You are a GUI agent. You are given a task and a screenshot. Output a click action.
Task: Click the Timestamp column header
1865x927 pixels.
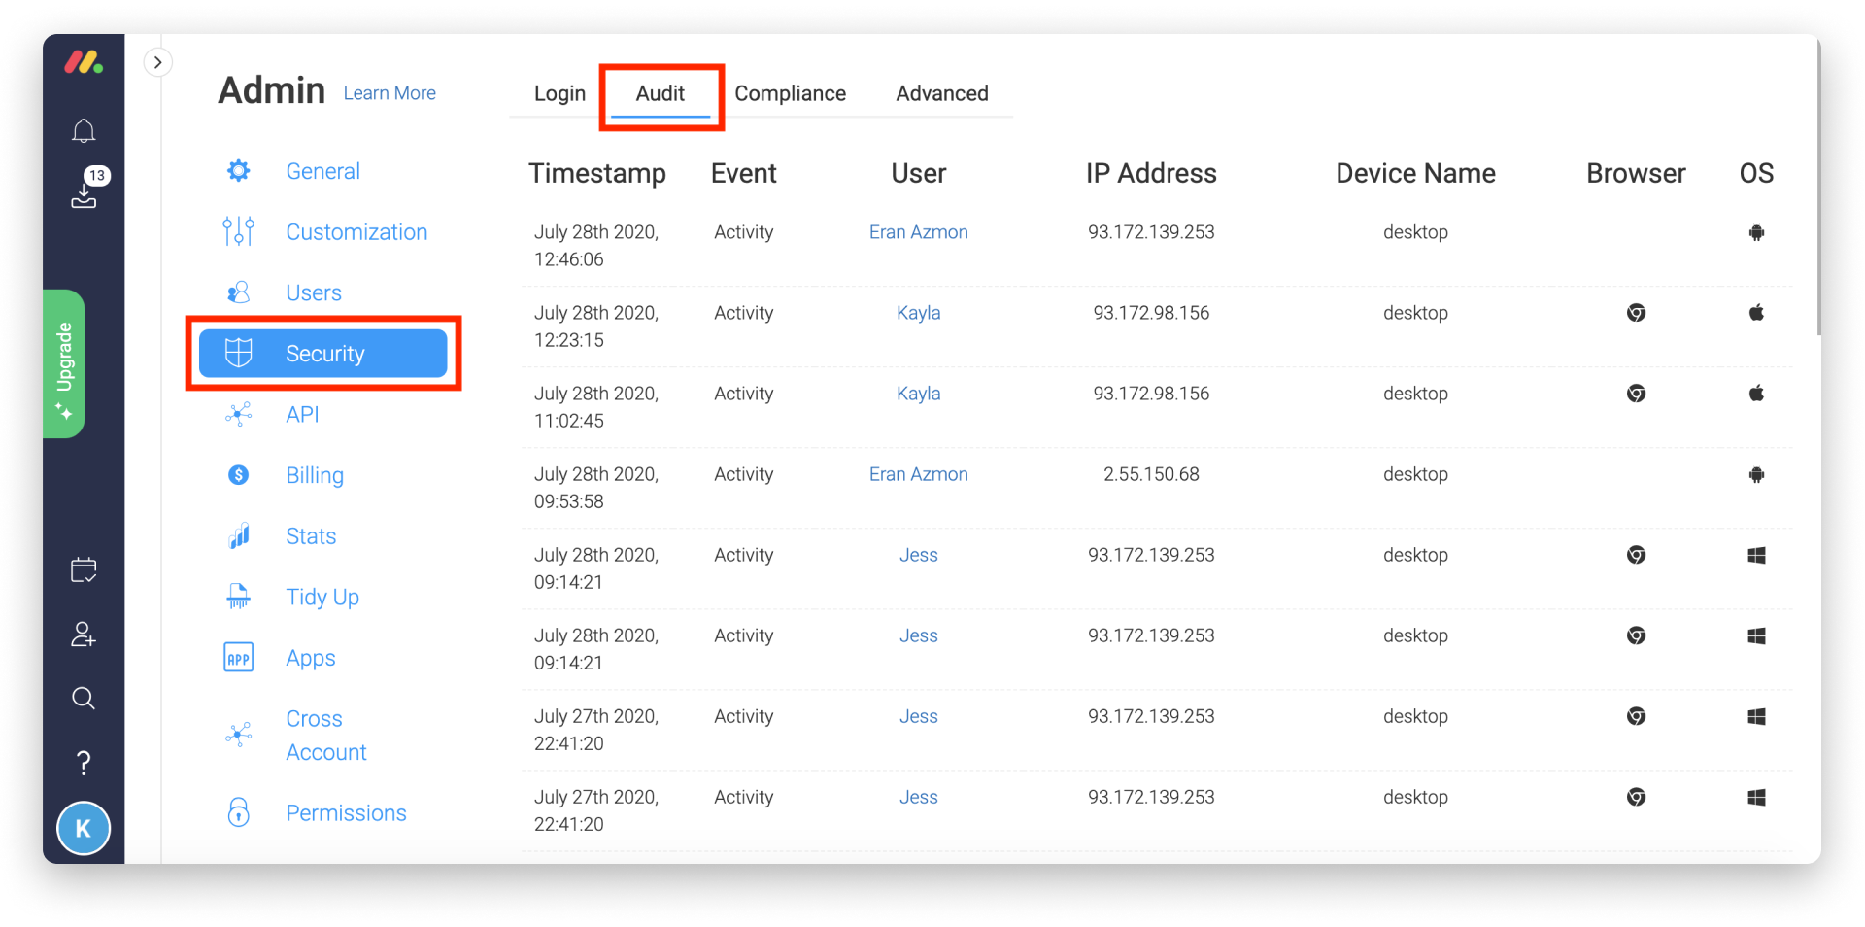(596, 173)
